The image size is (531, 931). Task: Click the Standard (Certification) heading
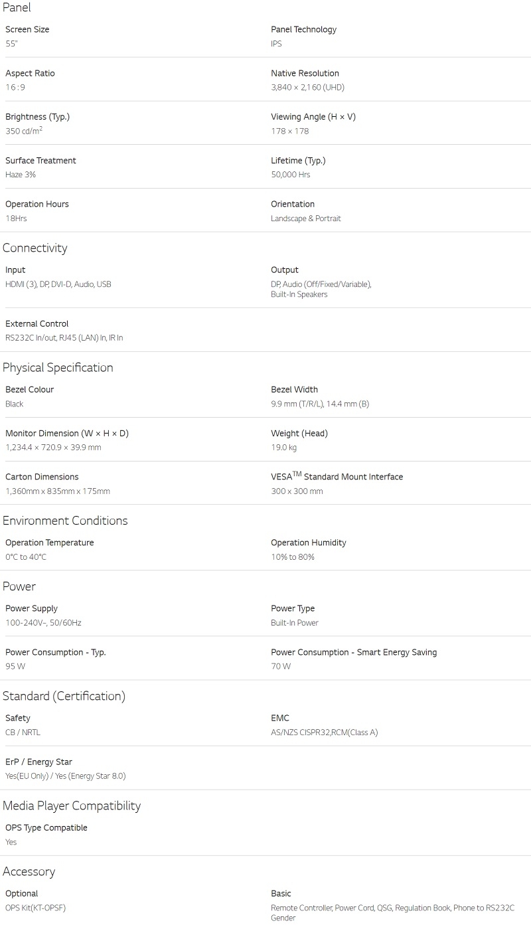64,696
